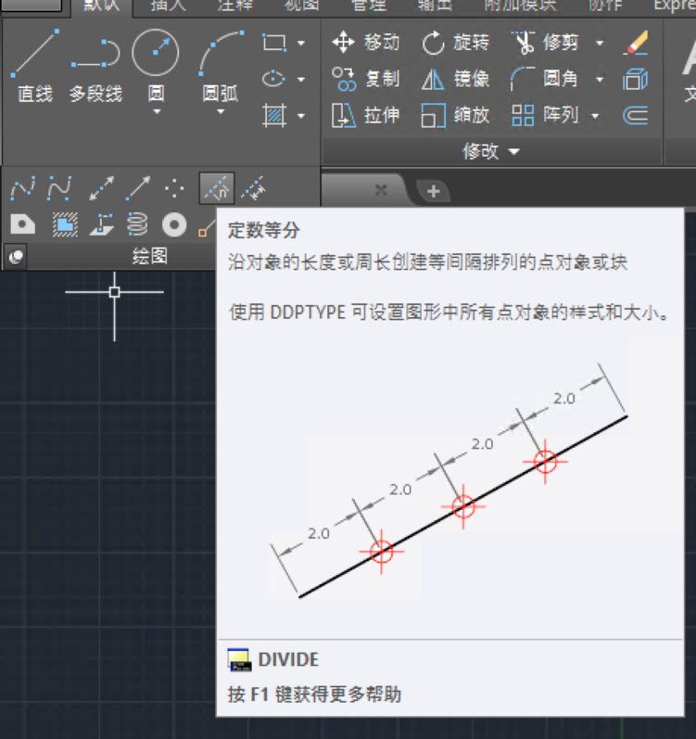This screenshot has height=739, width=696.
Task: Expand the rectangle tool dropdown arrow
Action: point(300,44)
